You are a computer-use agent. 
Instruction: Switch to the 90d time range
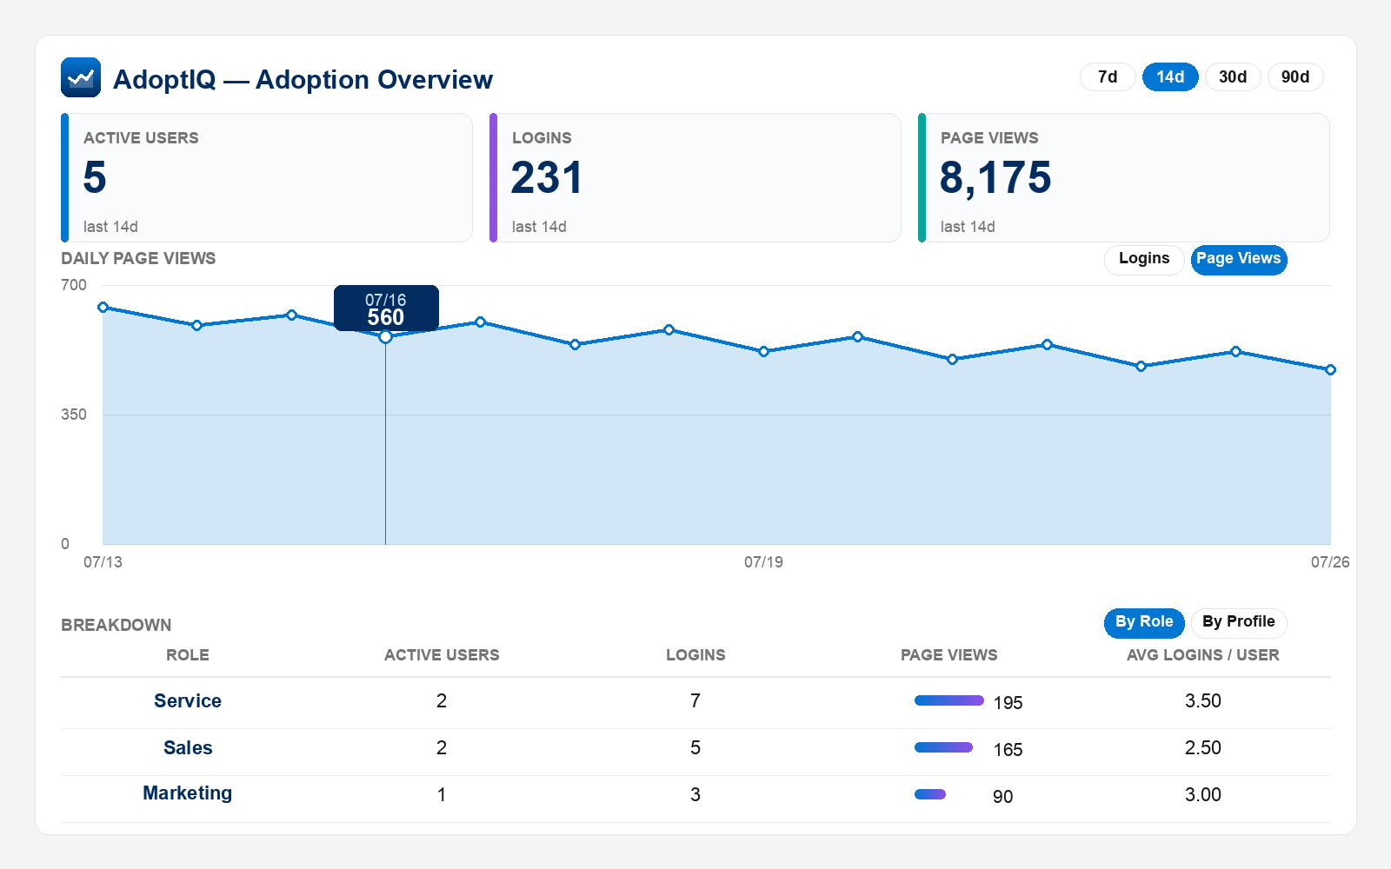tap(1295, 76)
